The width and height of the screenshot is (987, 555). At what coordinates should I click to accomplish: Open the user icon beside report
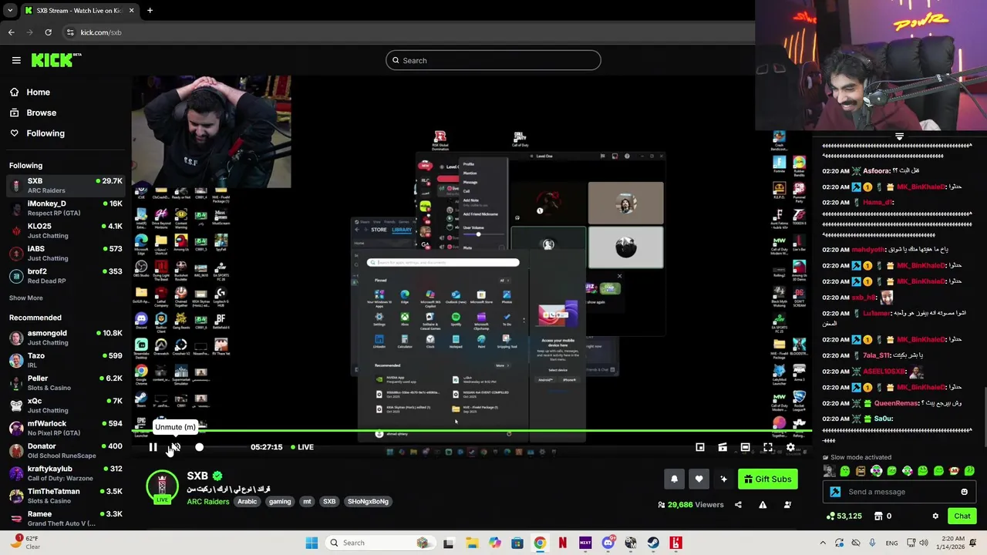pos(787,505)
